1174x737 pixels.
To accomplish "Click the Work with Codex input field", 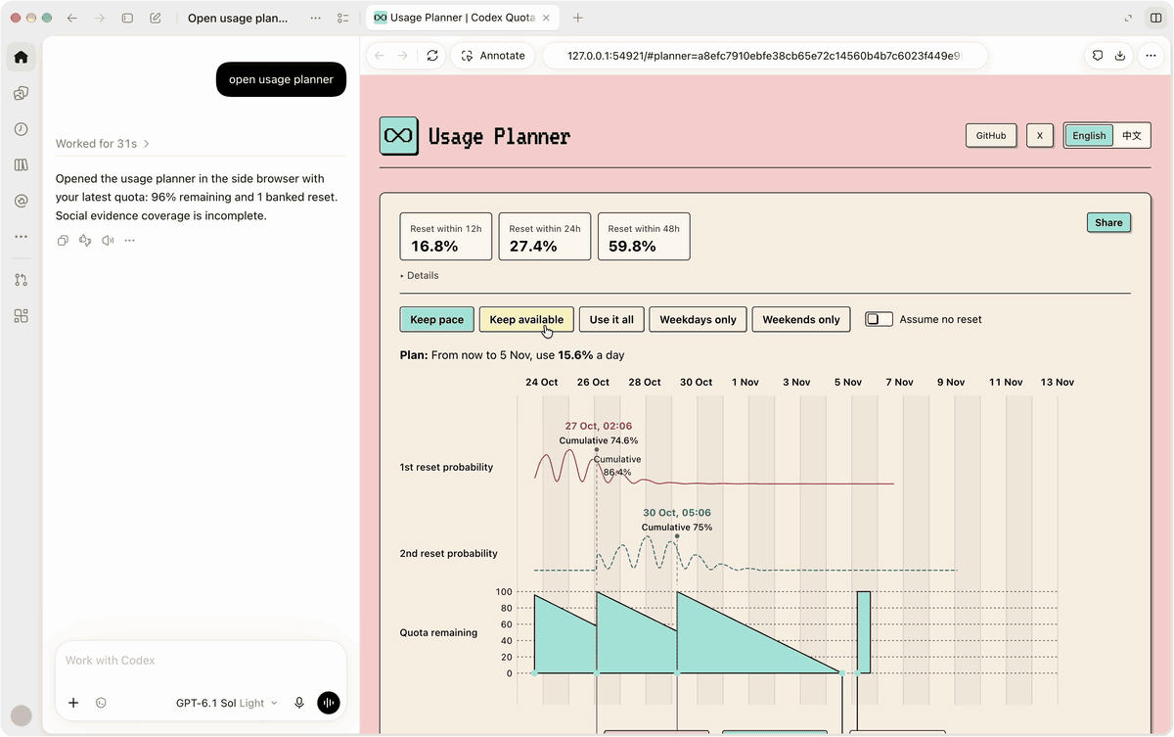I will pos(201,661).
